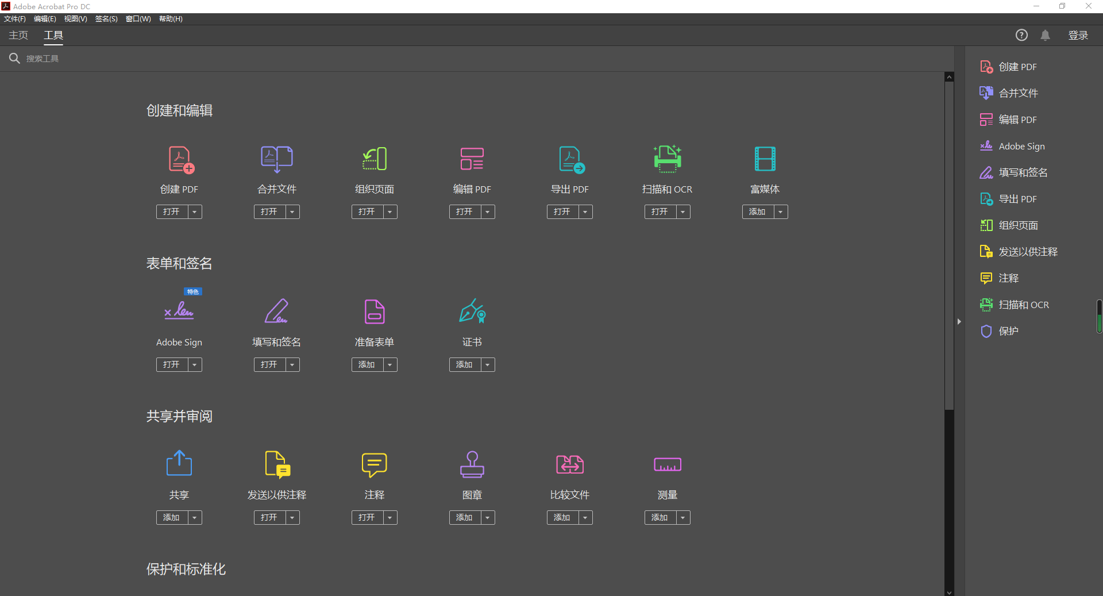1103x596 pixels.
Task: Expand the dropdown arrow under 共享
Action: (195, 518)
